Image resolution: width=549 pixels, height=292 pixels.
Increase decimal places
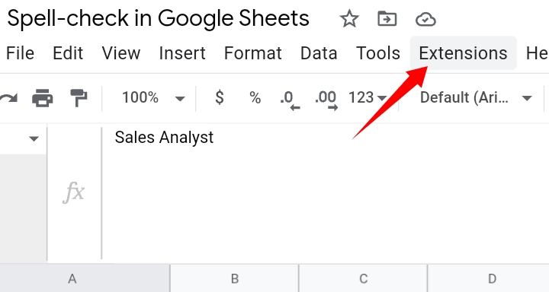point(326,100)
